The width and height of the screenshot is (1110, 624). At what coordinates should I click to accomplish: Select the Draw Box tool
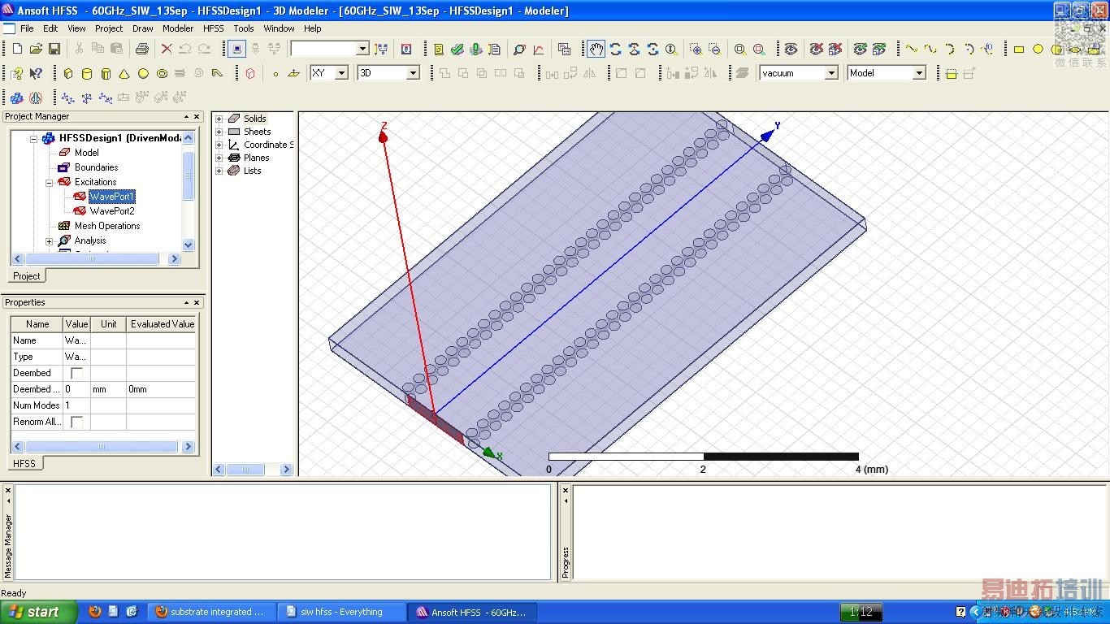coord(68,73)
